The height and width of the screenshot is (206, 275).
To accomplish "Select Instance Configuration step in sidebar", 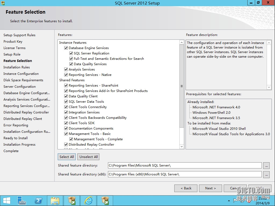I will (x=21, y=74).
